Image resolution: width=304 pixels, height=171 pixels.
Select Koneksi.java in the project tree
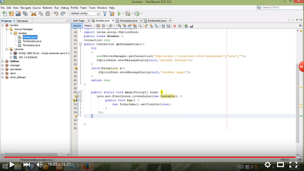coord(30,37)
